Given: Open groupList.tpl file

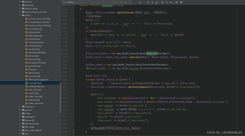Looking at the screenshot, I should tap(34, 66).
